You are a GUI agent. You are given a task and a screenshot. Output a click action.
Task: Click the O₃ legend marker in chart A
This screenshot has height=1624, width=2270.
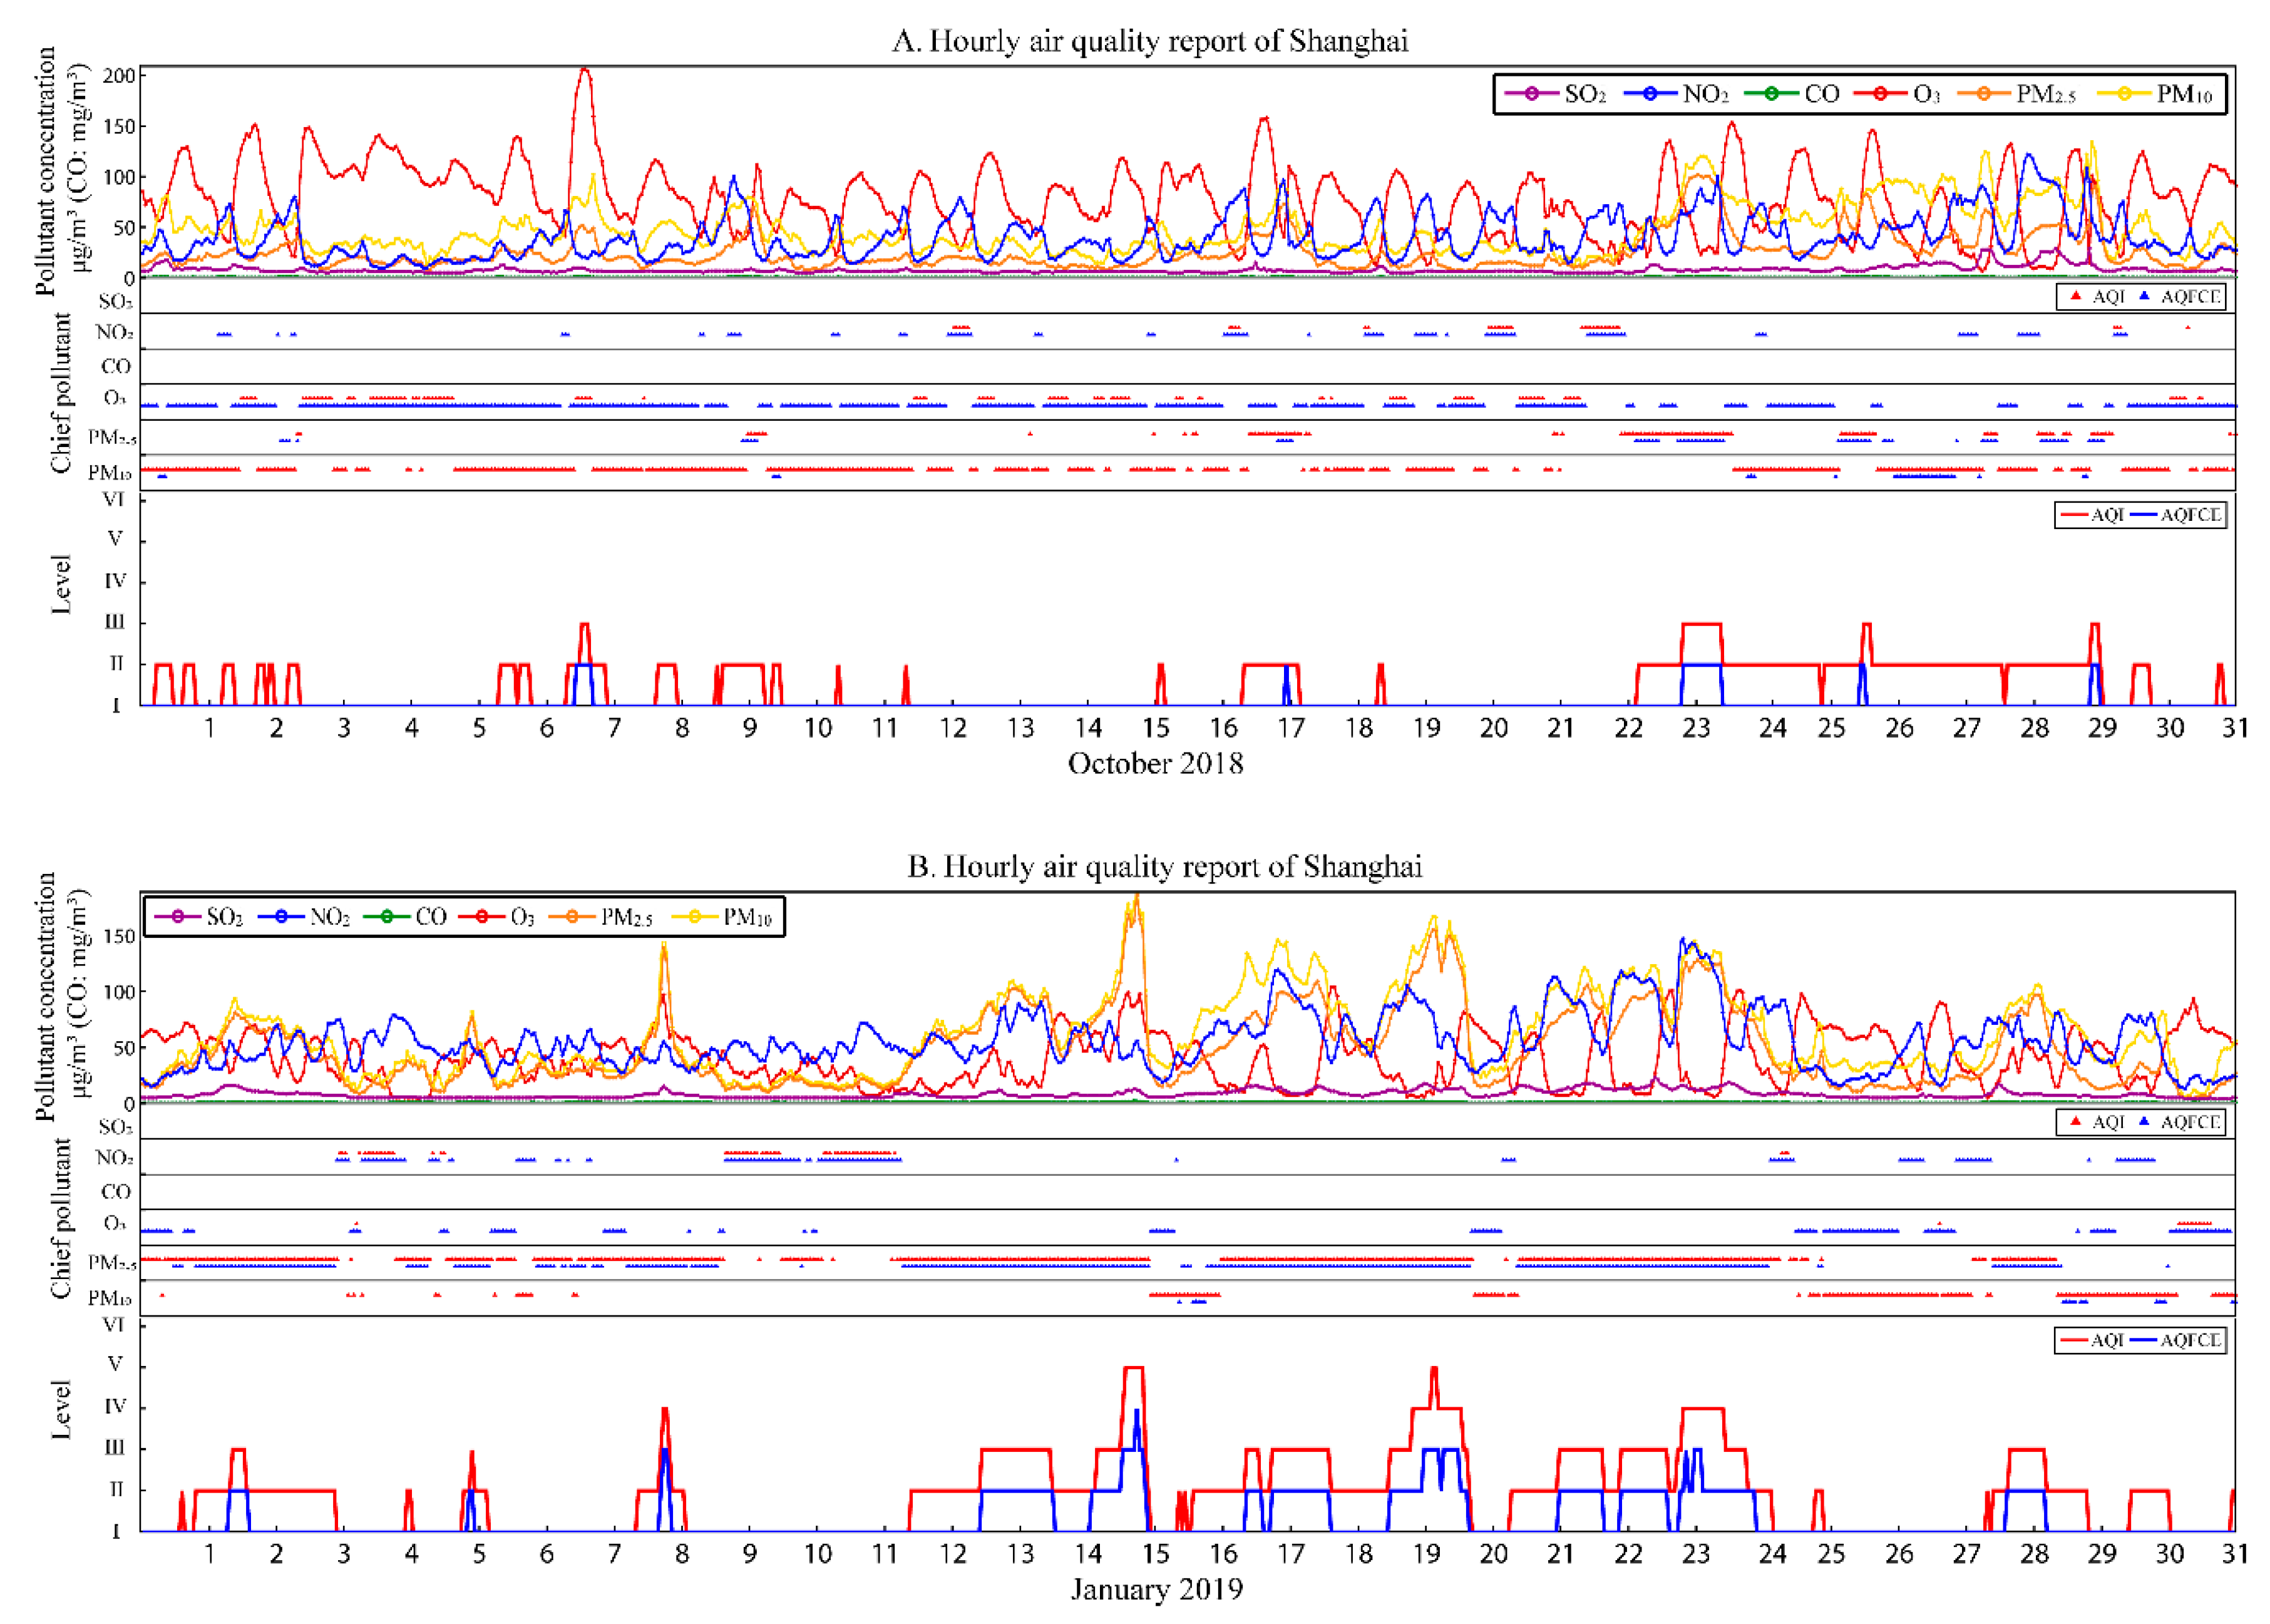click(x=1880, y=94)
